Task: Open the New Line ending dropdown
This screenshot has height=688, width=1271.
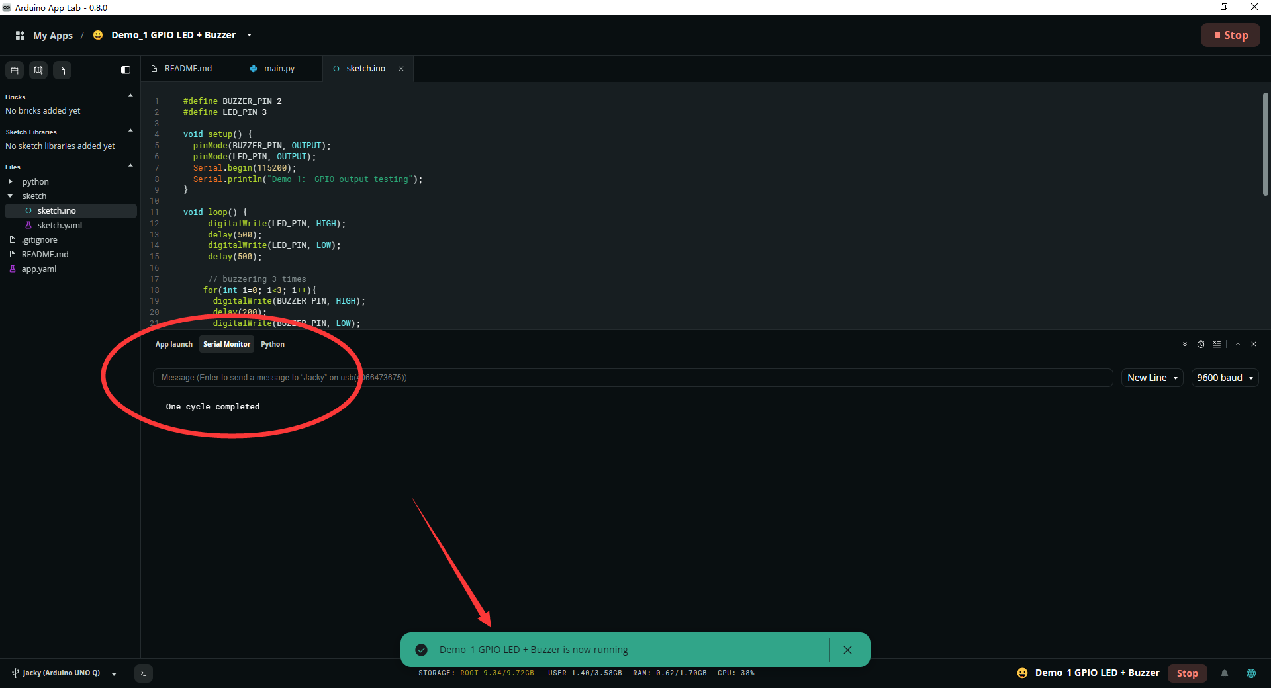Action: tap(1153, 378)
